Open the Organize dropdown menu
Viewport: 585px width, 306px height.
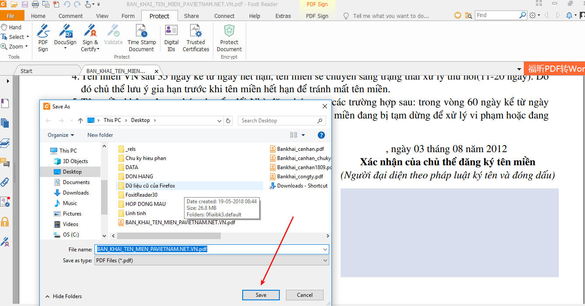coord(61,135)
